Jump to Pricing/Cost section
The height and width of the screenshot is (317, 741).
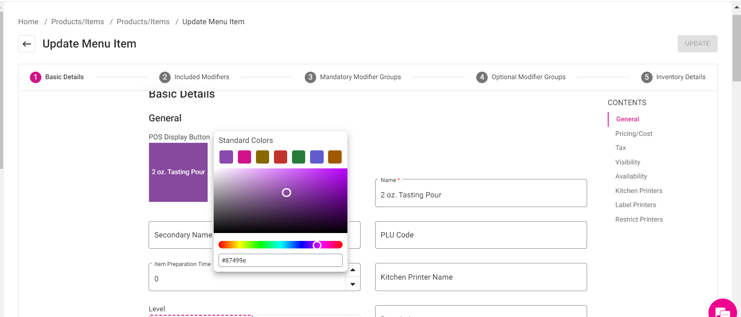point(634,134)
